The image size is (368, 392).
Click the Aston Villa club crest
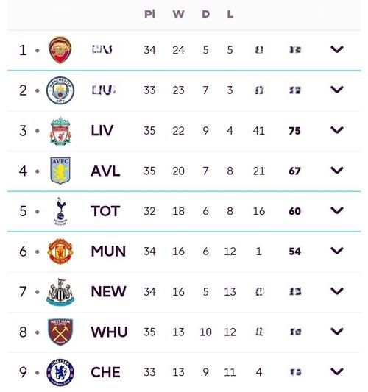[60, 171]
